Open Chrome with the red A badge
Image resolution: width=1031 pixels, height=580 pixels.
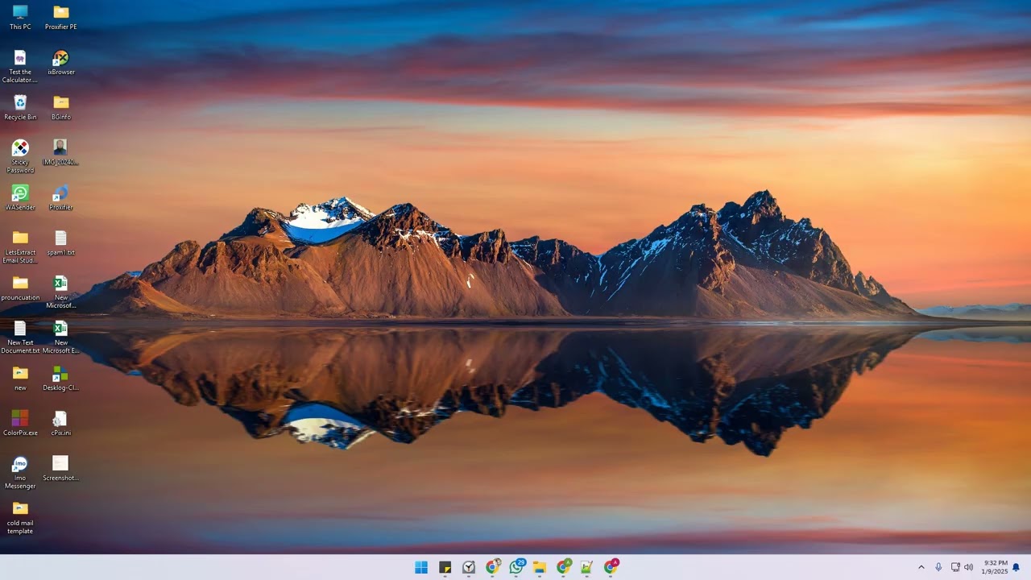pos(611,567)
